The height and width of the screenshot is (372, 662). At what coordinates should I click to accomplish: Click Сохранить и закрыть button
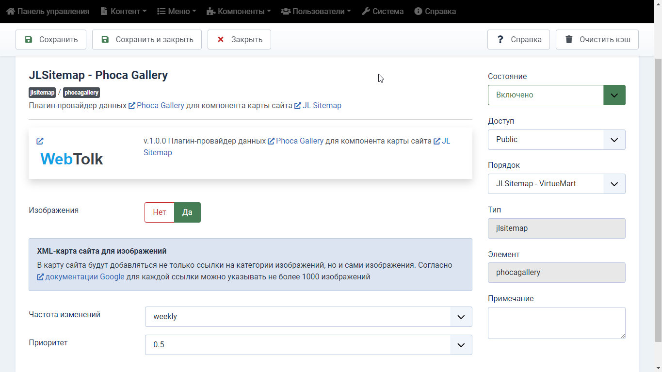(147, 39)
